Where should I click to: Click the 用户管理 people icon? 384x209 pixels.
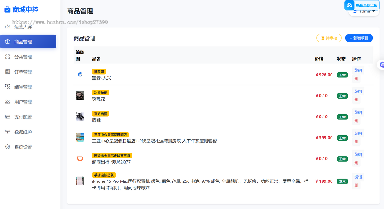pos(8,102)
